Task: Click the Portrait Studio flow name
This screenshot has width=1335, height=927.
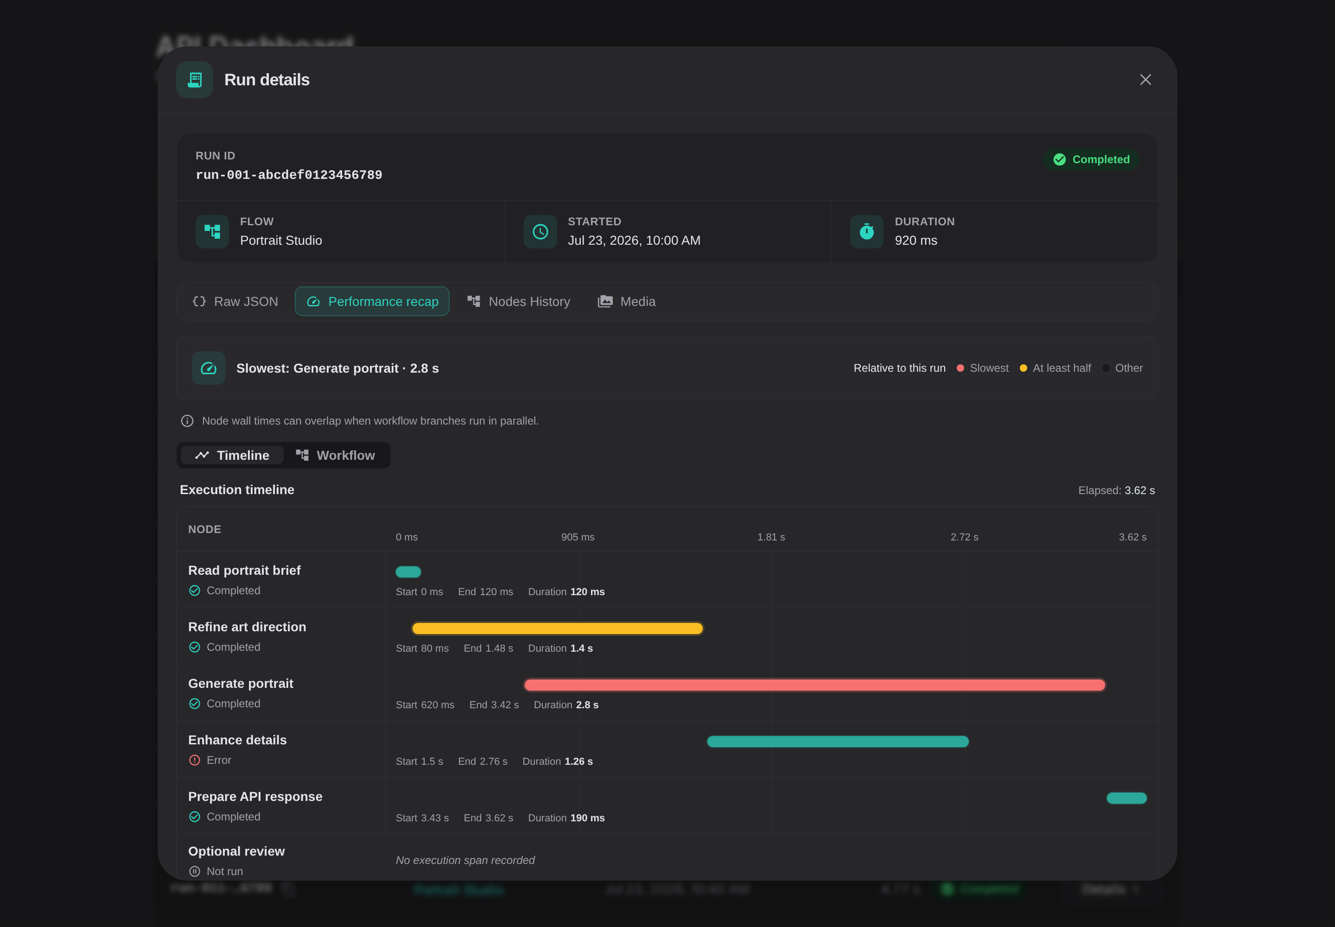Action: [281, 241]
